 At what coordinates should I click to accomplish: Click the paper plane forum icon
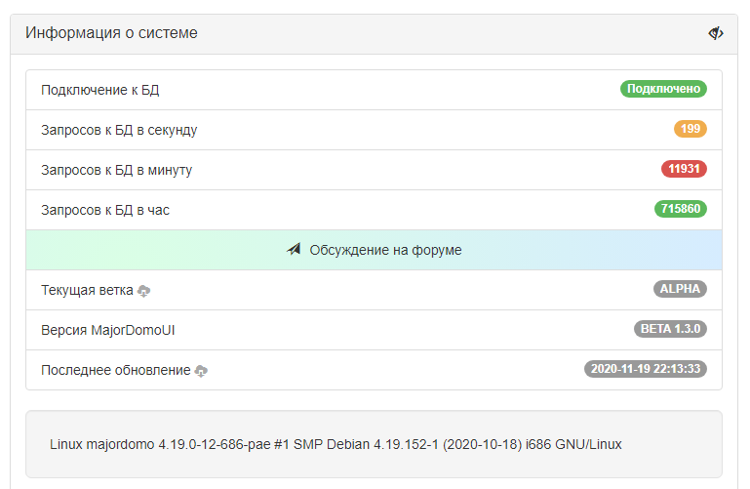pos(294,250)
